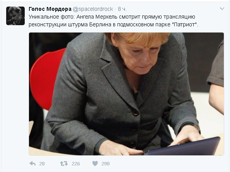
Task: Open the attached Merkel photo
Action: [x=126, y=94]
